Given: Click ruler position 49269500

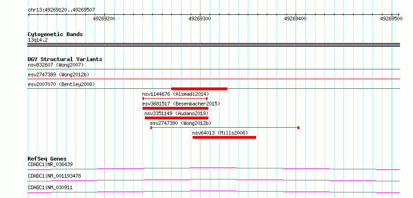Looking at the screenshot, I should [x=391, y=19].
